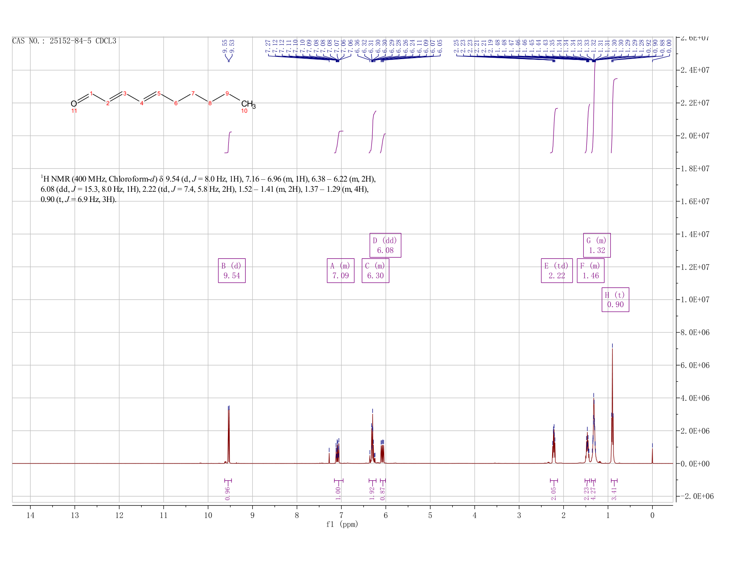Click the CH3 group in the structure
The image size is (733, 566).
(248, 105)
